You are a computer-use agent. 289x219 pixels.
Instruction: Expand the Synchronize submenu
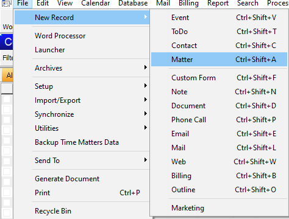82,114
